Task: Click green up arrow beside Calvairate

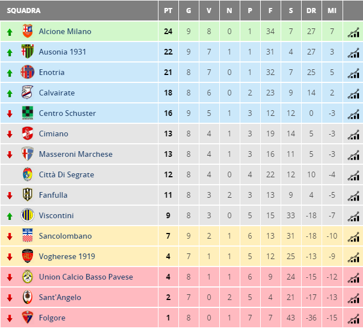Action: point(10,94)
